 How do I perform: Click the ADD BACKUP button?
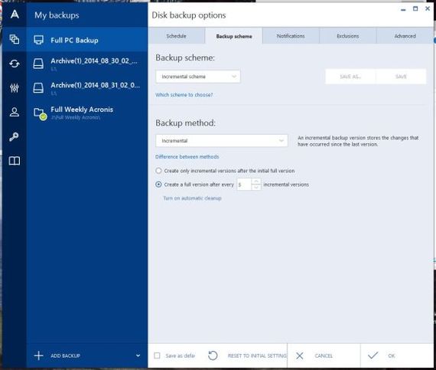65,355
